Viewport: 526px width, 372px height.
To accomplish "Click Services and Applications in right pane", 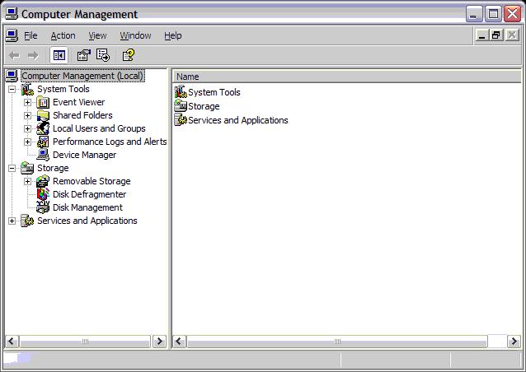I will 237,120.
